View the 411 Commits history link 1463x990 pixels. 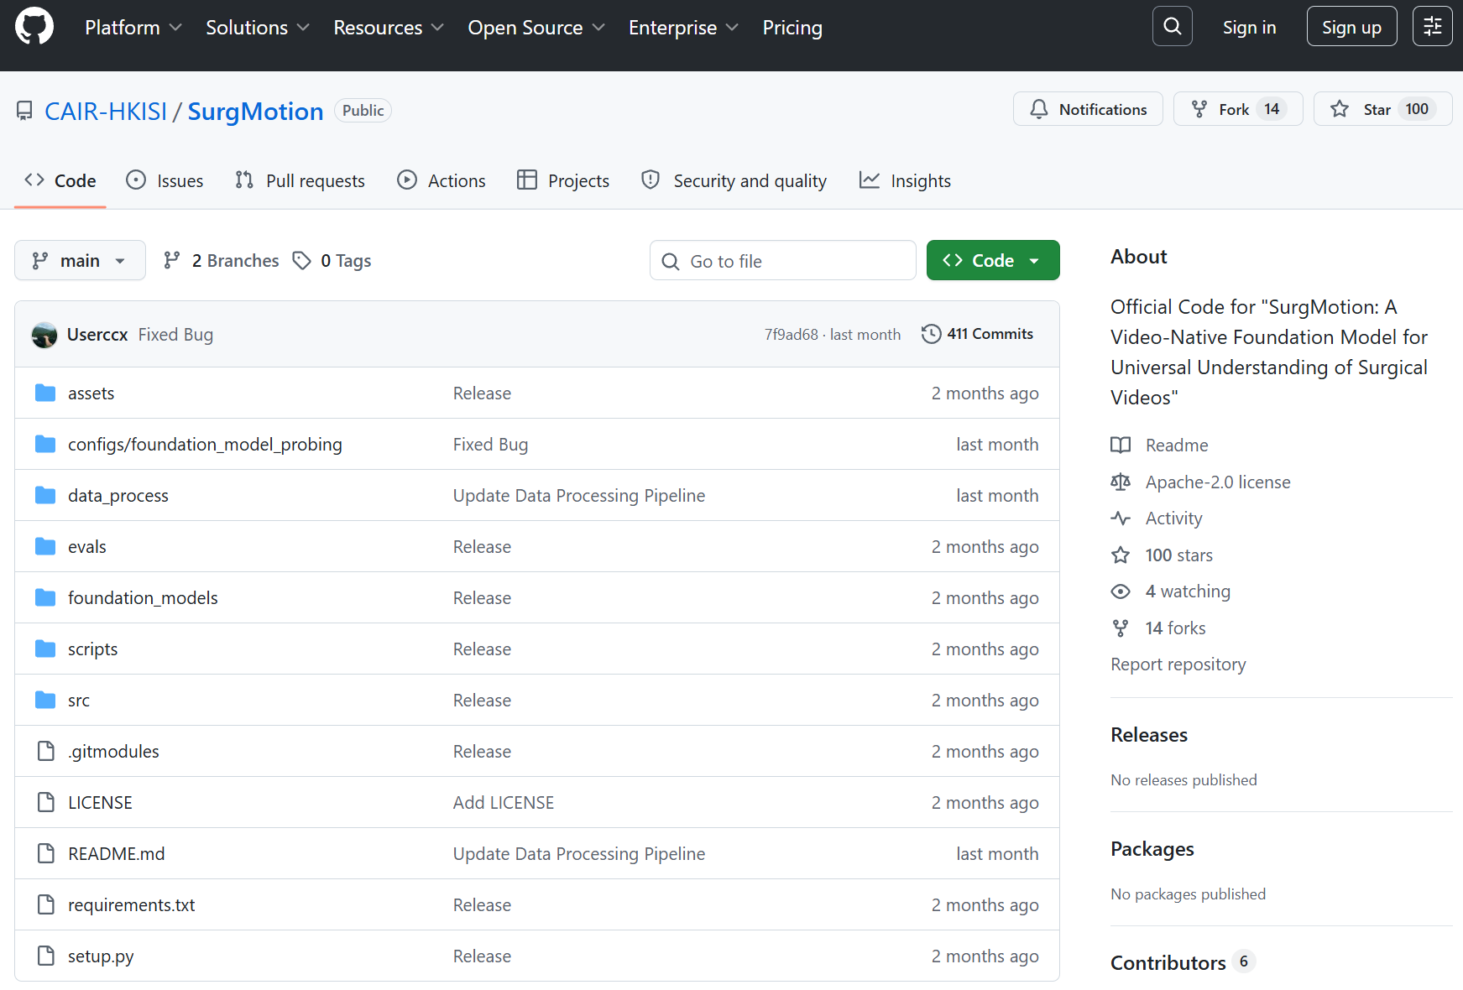pyautogui.click(x=978, y=334)
